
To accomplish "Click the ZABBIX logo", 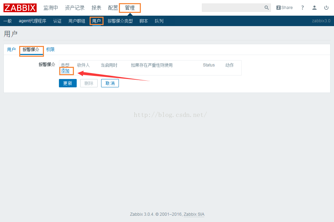I will click(20, 8).
